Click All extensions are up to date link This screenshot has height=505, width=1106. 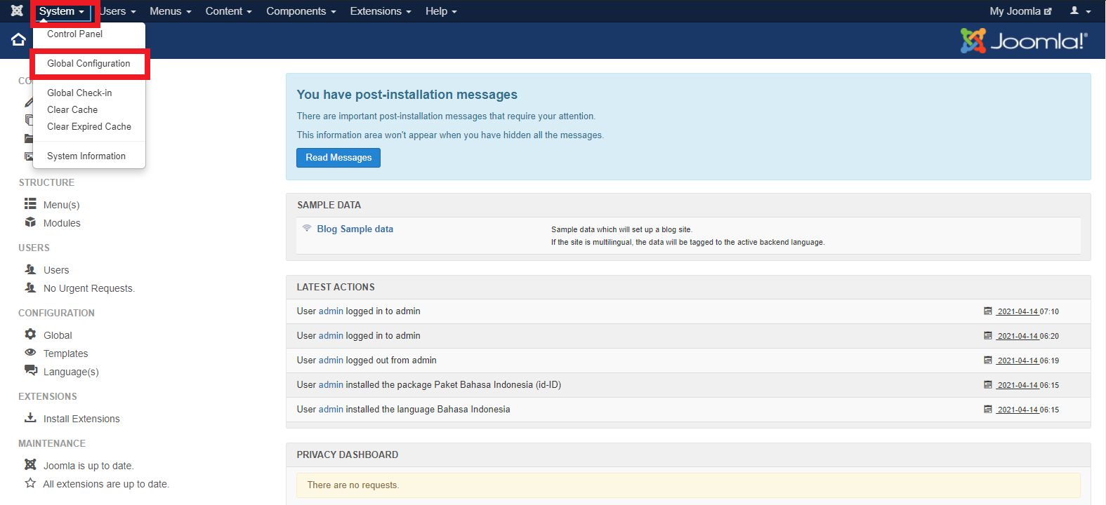point(106,484)
